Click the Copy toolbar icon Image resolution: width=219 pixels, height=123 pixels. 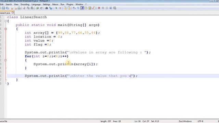[28, 8]
